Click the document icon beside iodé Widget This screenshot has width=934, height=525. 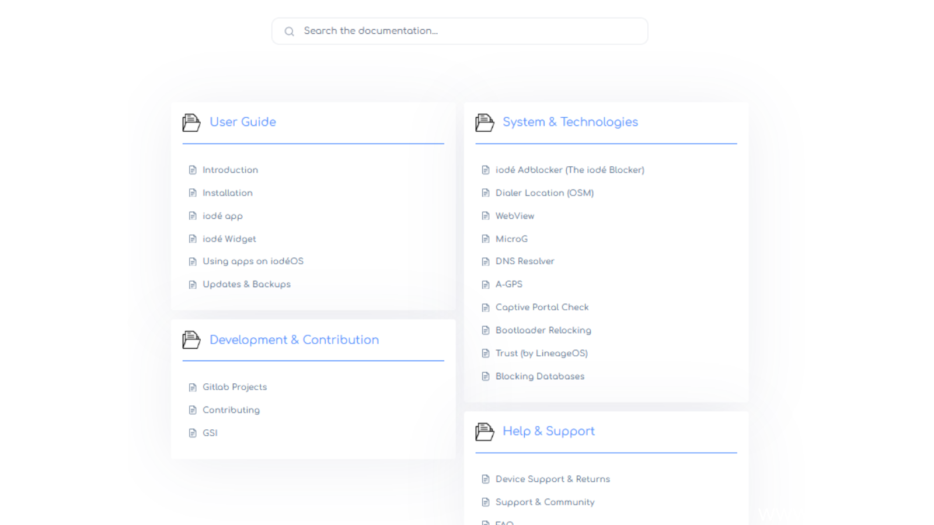tap(193, 239)
